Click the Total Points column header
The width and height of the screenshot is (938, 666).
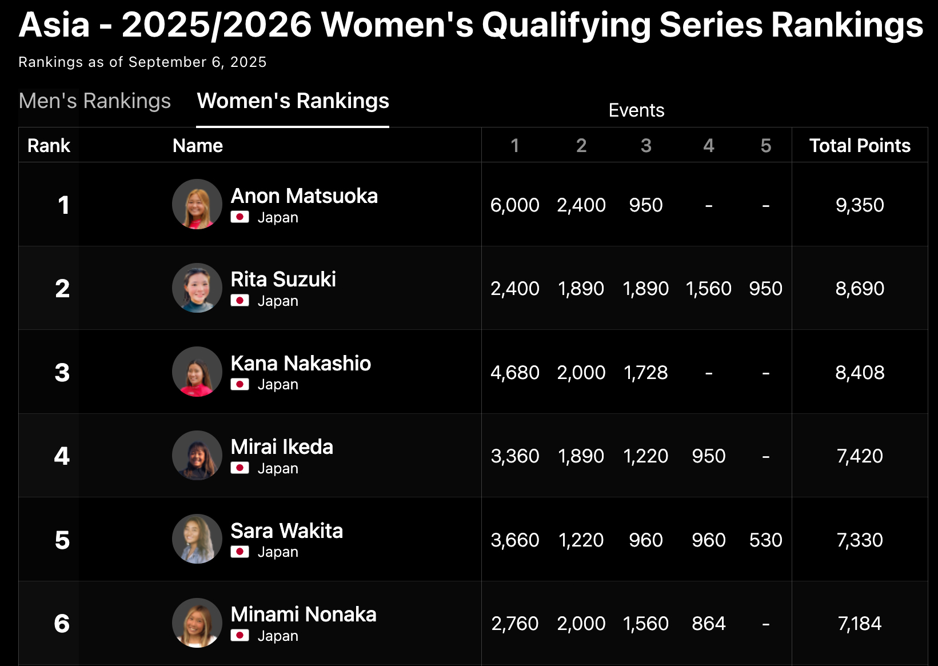coord(860,146)
